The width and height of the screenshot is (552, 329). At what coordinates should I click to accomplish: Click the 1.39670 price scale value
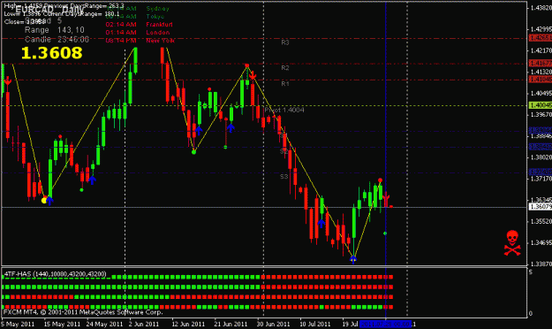pyautogui.click(x=541, y=115)
